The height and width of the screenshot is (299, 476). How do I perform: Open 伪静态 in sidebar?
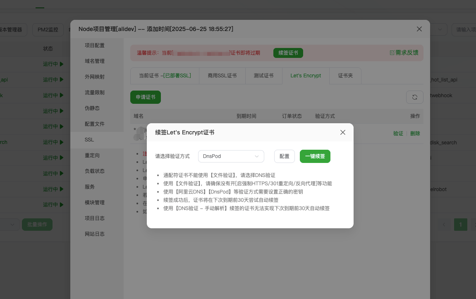tap(92, 108)
